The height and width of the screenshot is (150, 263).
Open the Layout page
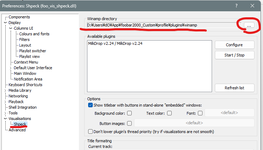[x=25, y=45]
